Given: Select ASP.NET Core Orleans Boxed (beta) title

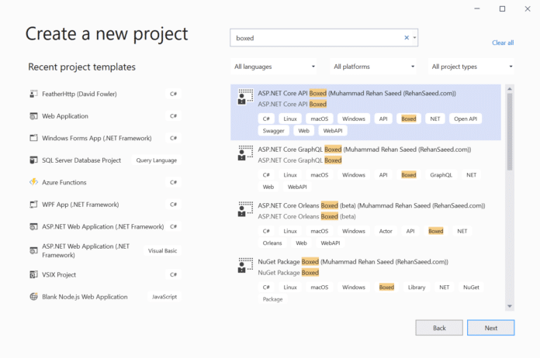Looking at the screenshot, I should [x=371, y=205].
